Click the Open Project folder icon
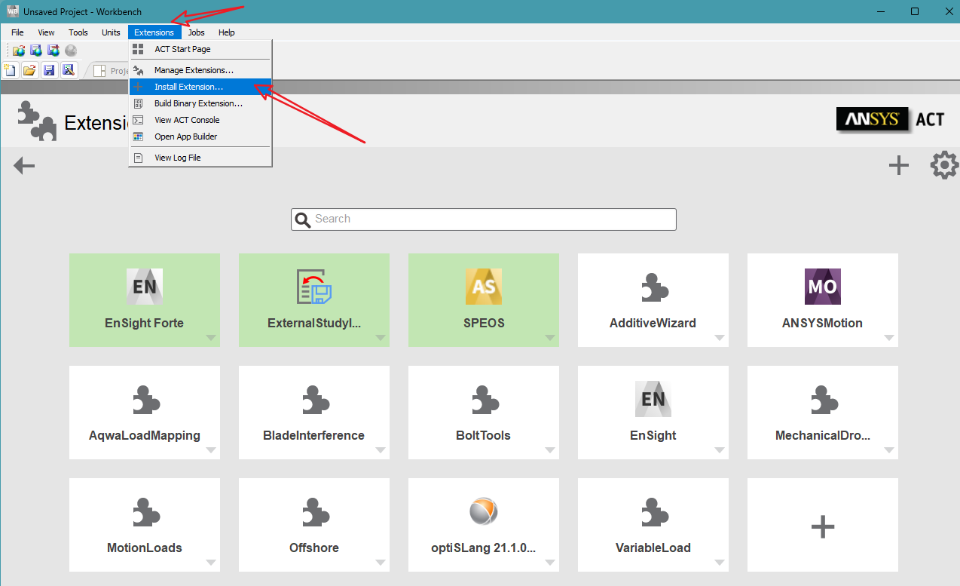The image size is (960, 586). point(29,70)
